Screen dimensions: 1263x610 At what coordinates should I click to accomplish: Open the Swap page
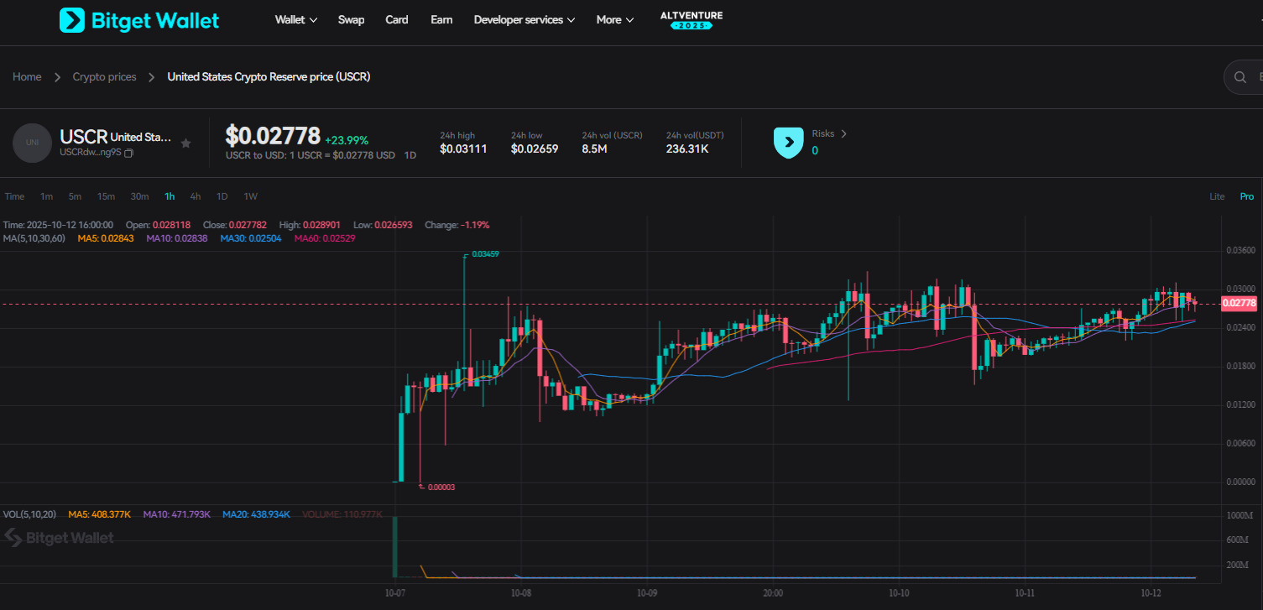(x=351, y=20)
